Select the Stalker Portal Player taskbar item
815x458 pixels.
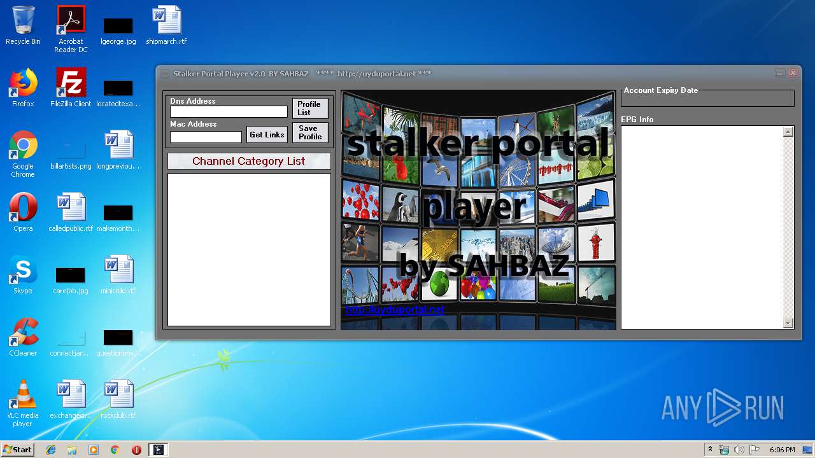pos(158,450)
